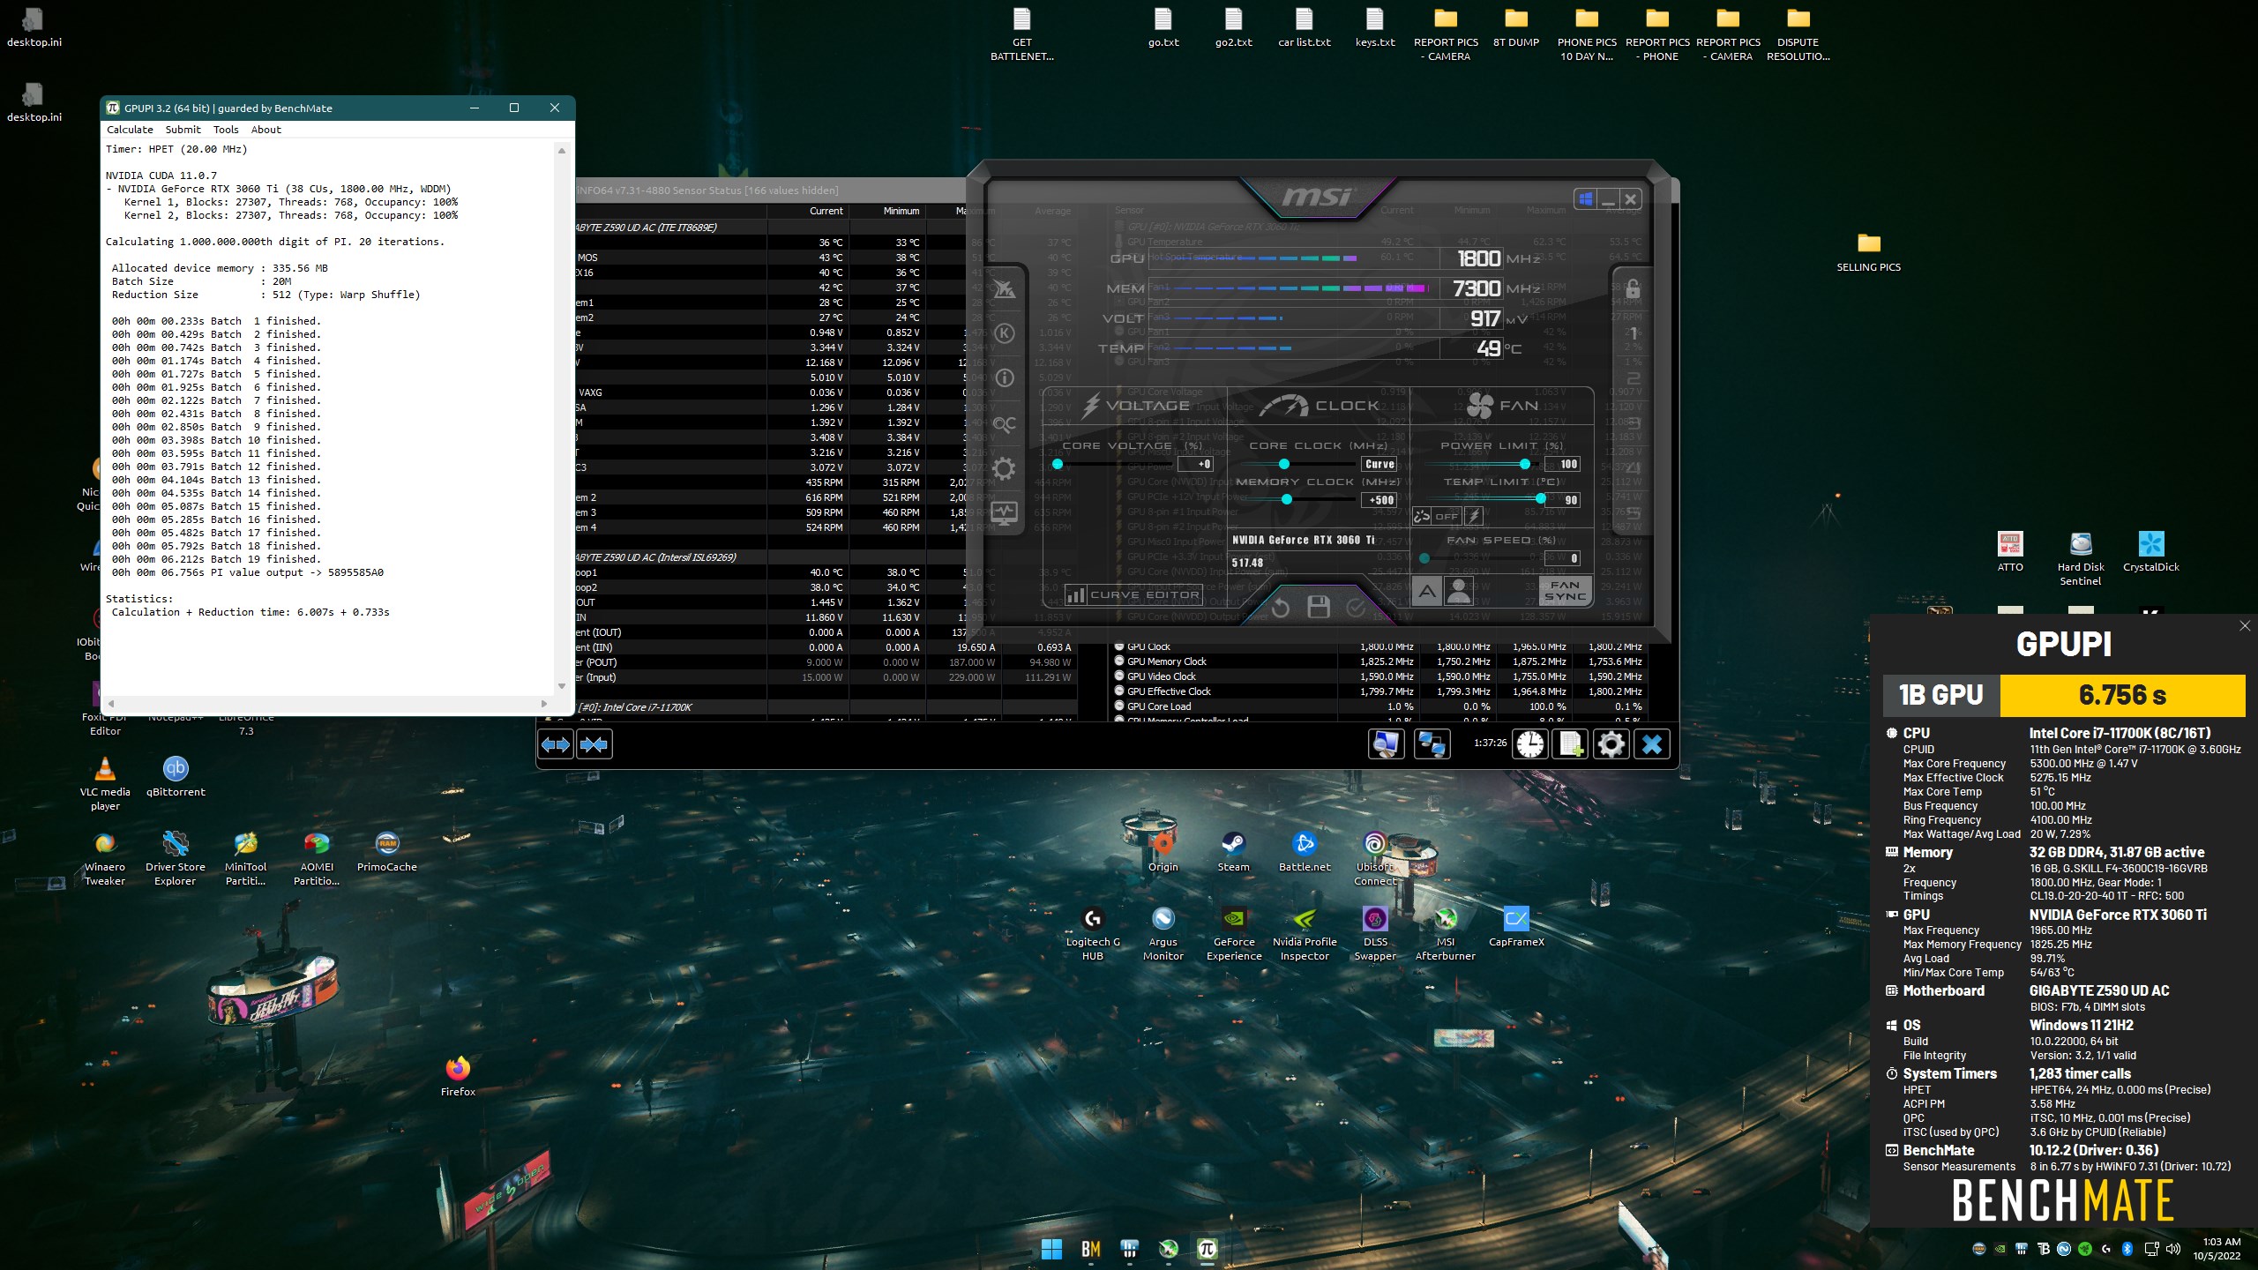Click the Razer tray icon

pyautogui.click(x=2084, y=1249)
